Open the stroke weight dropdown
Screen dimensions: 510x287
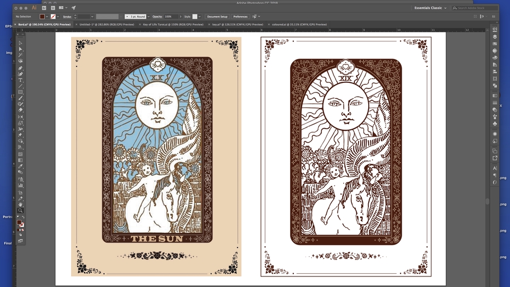pyautogui.click(x=92, y=16)
